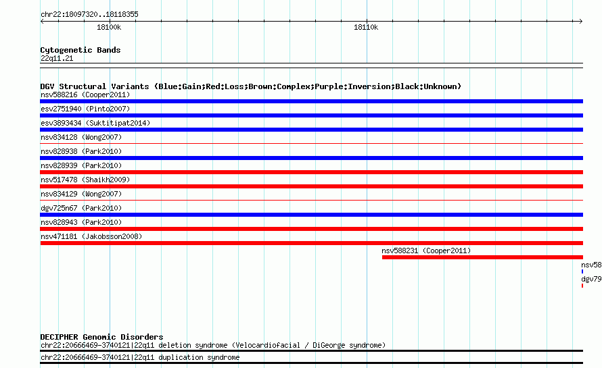Viewport: 602px width, 368px height.
Task: Click blue bar under dgv725n67
Action: 311,215
